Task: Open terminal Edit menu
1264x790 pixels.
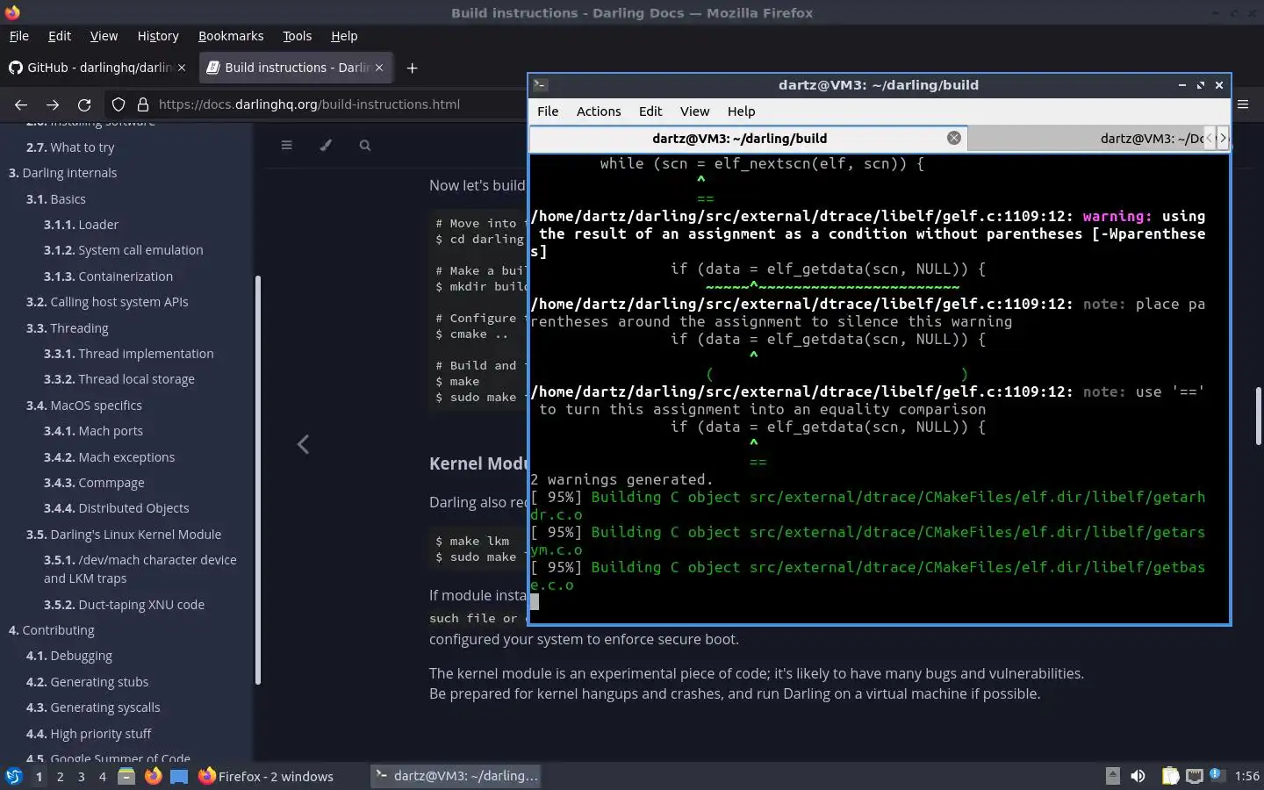Action: 650,111
